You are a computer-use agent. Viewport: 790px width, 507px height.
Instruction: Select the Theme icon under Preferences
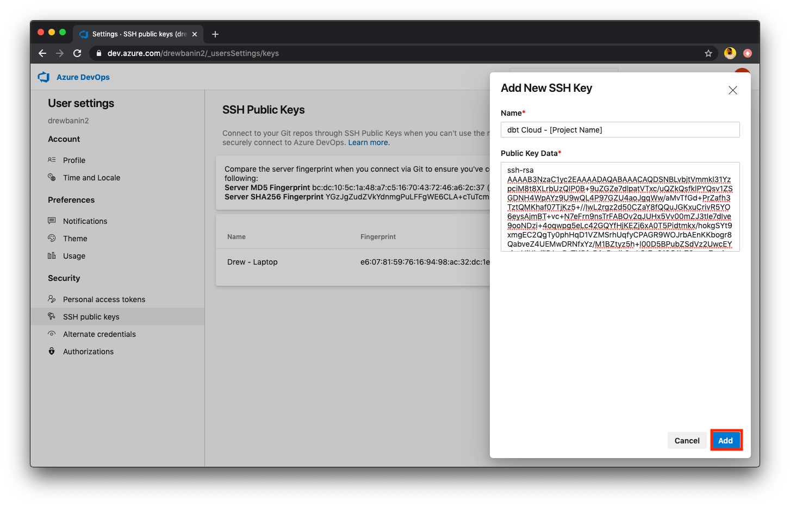tap(52, 238)
